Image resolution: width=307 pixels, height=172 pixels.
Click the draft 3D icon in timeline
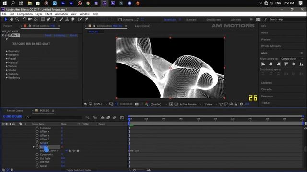[x=95, y=118]
